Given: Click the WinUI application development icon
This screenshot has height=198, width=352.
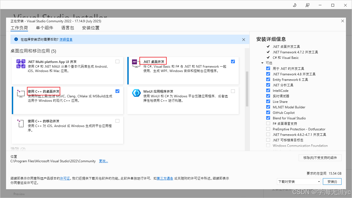Looking at the screenshot, I should 136,93.
